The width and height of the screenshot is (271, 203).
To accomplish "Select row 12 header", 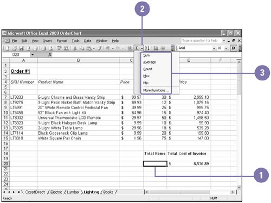I will click(6, 123).
